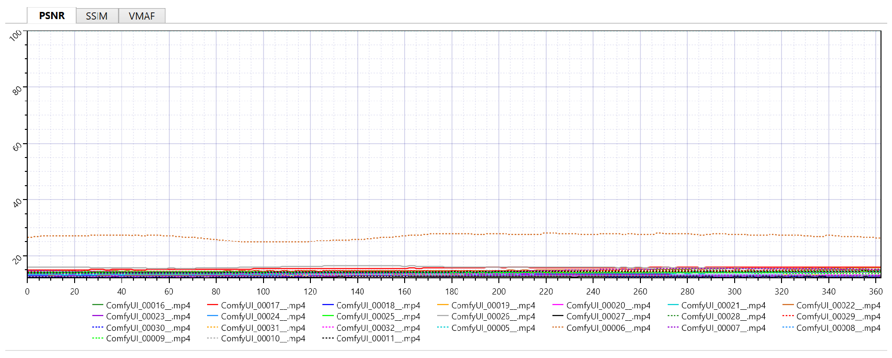
Task: Switch to the SSIM tab
Action: (x=97, y=16)
